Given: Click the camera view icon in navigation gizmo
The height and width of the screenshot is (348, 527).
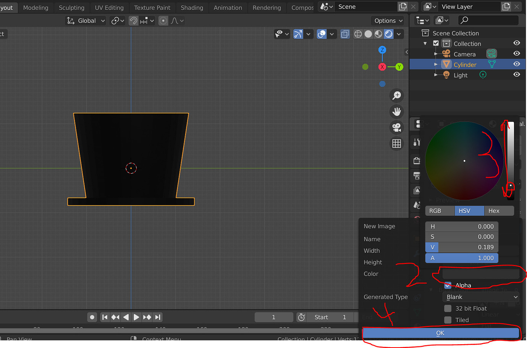Looking at the screenshot, I should tap(396, 127).
